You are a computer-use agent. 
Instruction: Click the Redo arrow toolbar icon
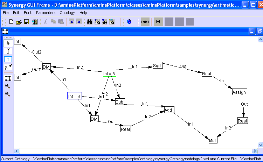click(x=79, y=21)
